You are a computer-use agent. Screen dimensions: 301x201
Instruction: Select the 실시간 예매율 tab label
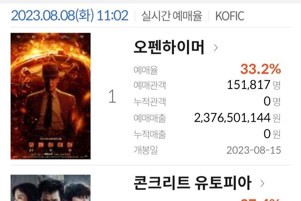(172, 16)
